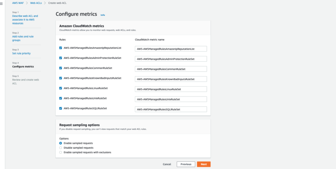This screenshot has height=169, width=336.
Task: Disable AWSManagedRulesUnixRuleSet metric checkbox
Action: click(x=61, y=98)
